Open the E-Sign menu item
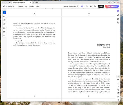123x105 pixels. click(x=38, y=6)
